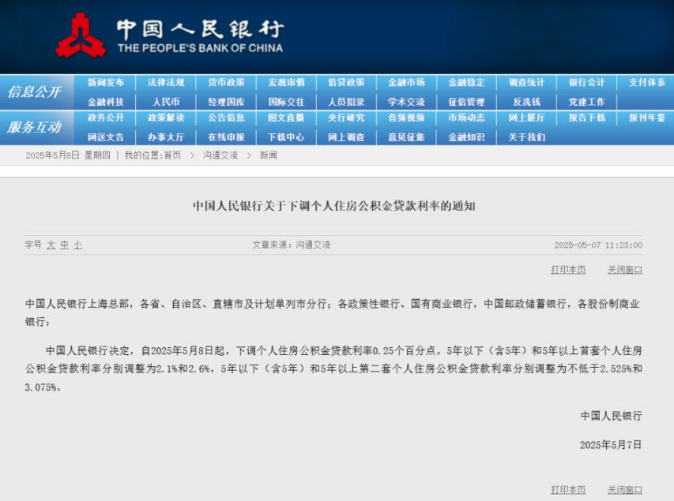Open 金融知识 menu item
Viewport: 674px width, 501px height.
467,137
